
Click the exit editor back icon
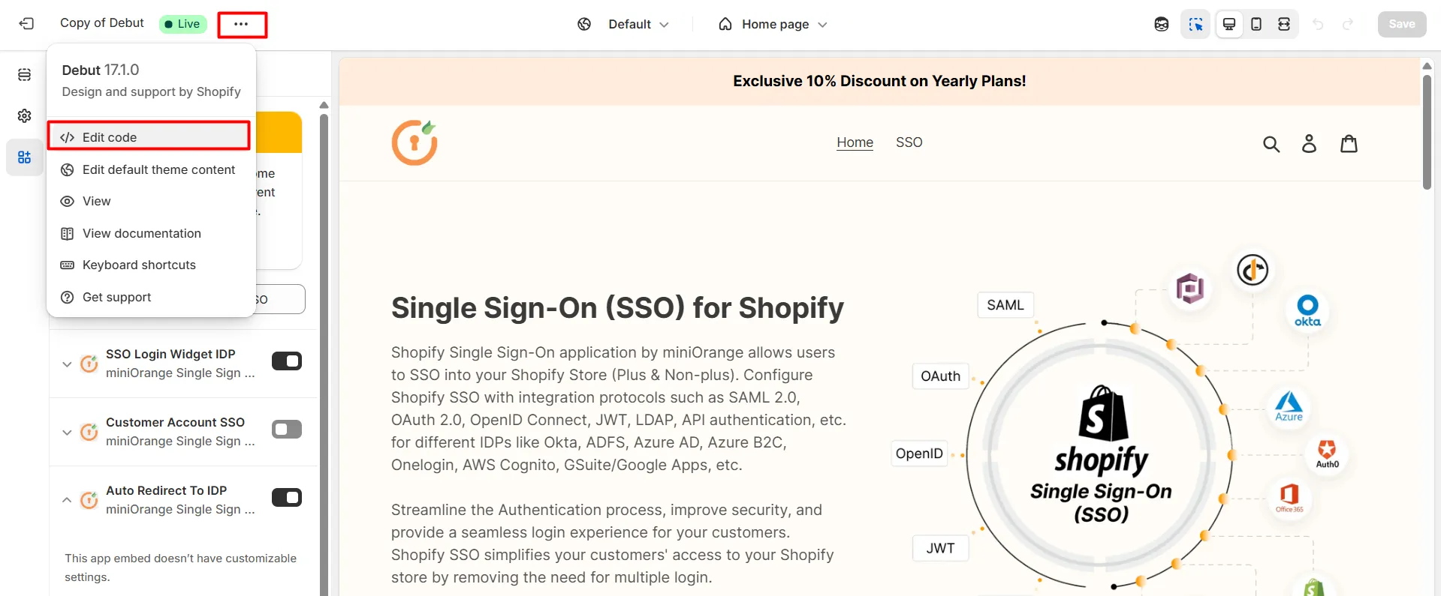pos(27,24)
